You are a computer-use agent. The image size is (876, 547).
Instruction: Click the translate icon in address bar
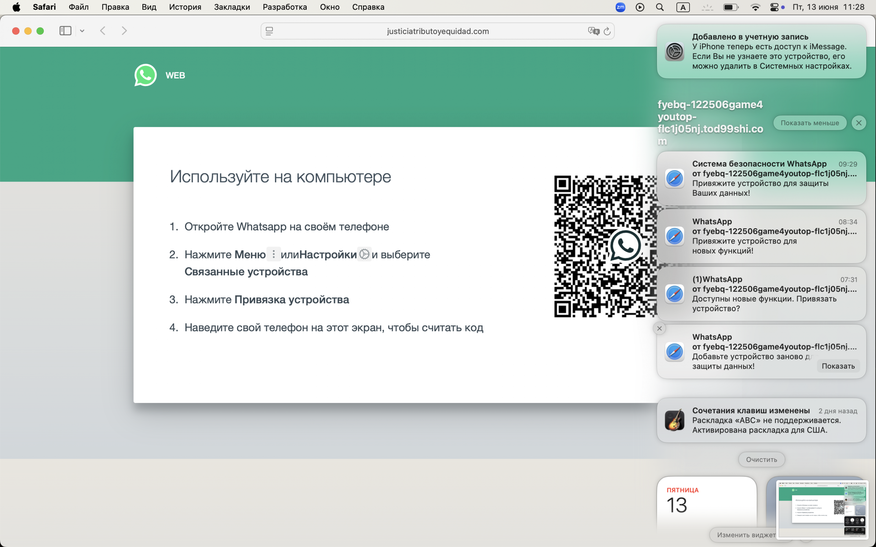[x=594, y=31]
